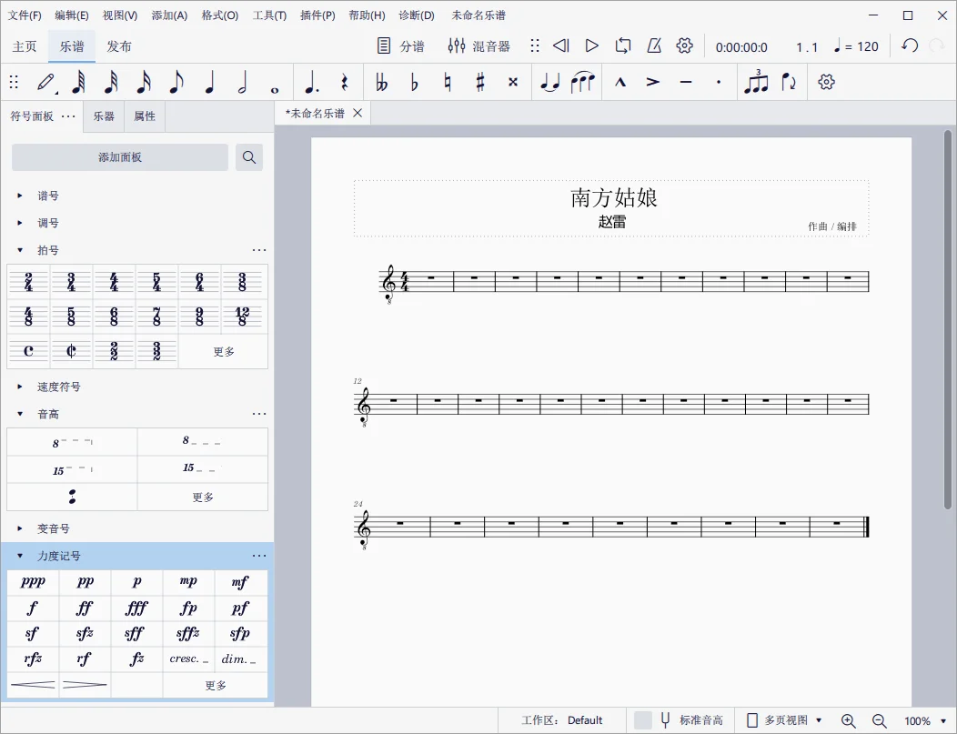The width and height of the screenshot is (957, 734).
Task: Toggle the natural accidental
Action: point(448,82)
